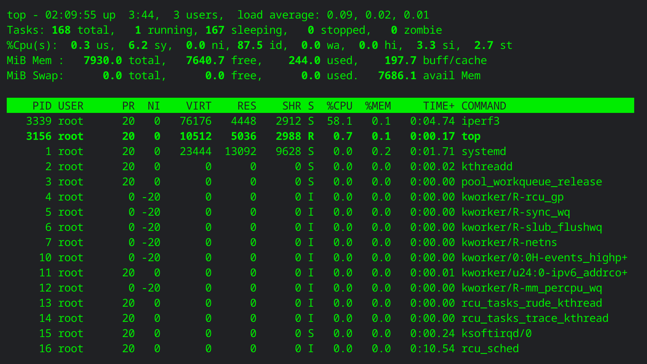The width and height of the screenshot is (647, 364).
Task: Click the 7640.7 free memory value
Action: point(205,60)
